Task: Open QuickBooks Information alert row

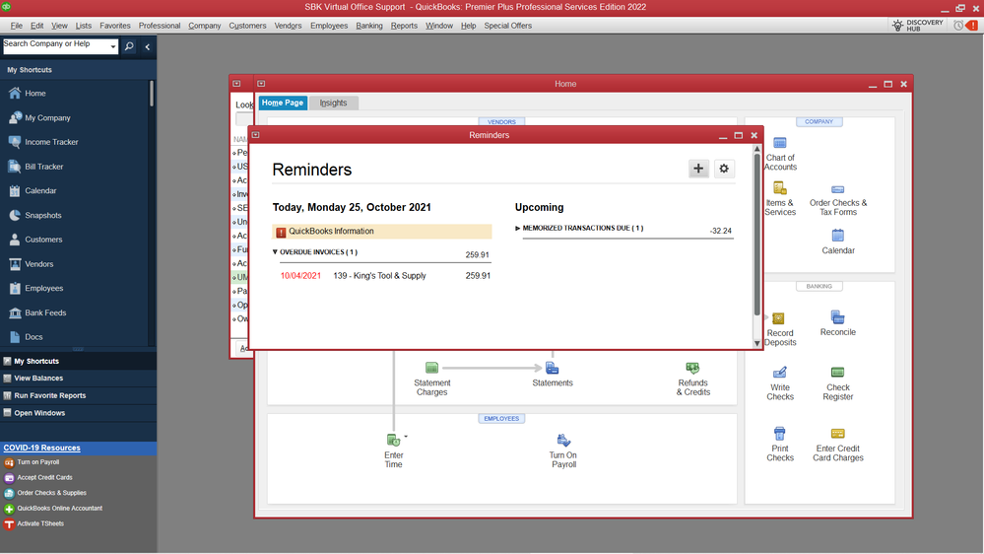Action: pyautogui.click(x=381, y=232)
